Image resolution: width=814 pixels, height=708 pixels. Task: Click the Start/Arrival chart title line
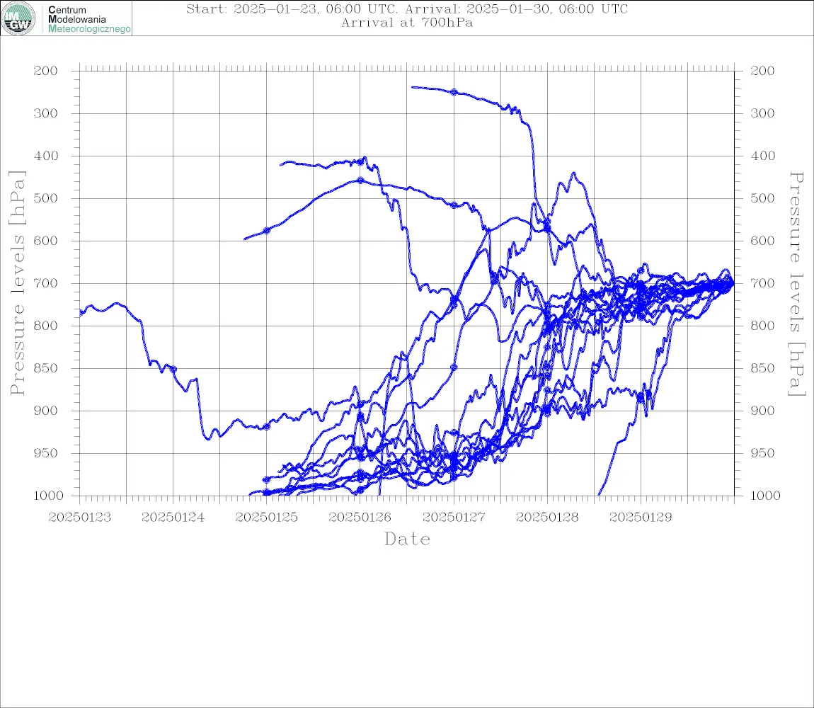[x=407, y=8]
